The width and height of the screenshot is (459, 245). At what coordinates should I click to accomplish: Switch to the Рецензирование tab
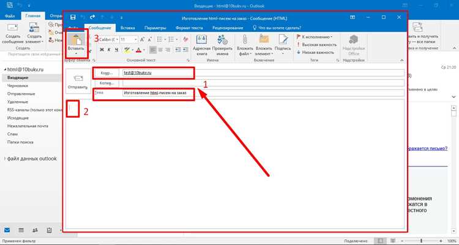tap(228, 28)
